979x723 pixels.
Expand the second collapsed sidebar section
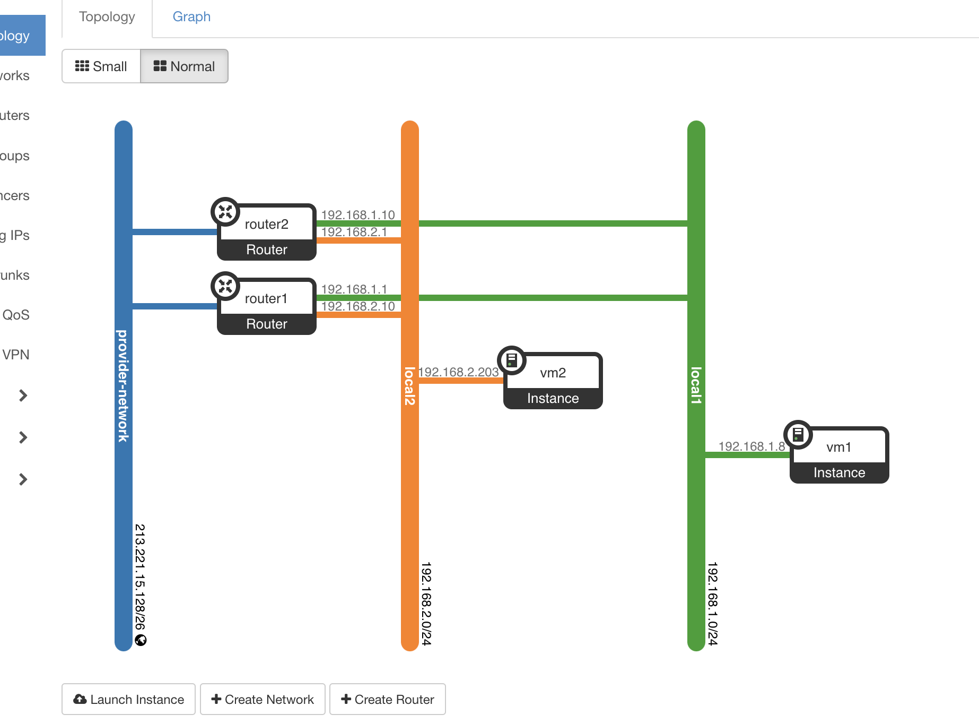tap(23, 437)
